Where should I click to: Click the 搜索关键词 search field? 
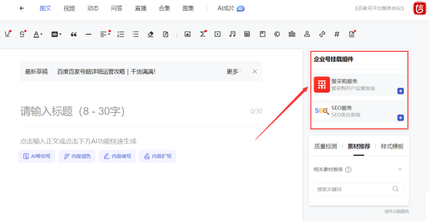(353, 189)
